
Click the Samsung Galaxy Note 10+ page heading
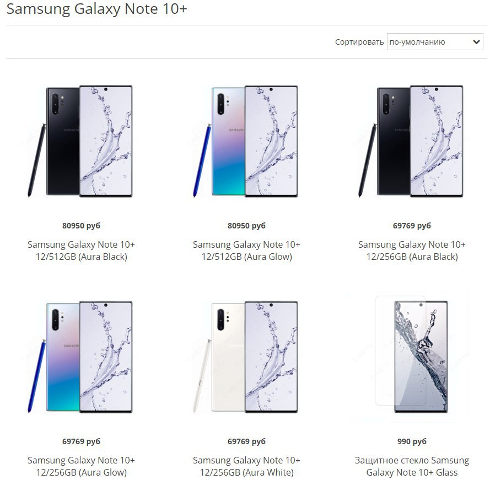click(x=97, y=8)
